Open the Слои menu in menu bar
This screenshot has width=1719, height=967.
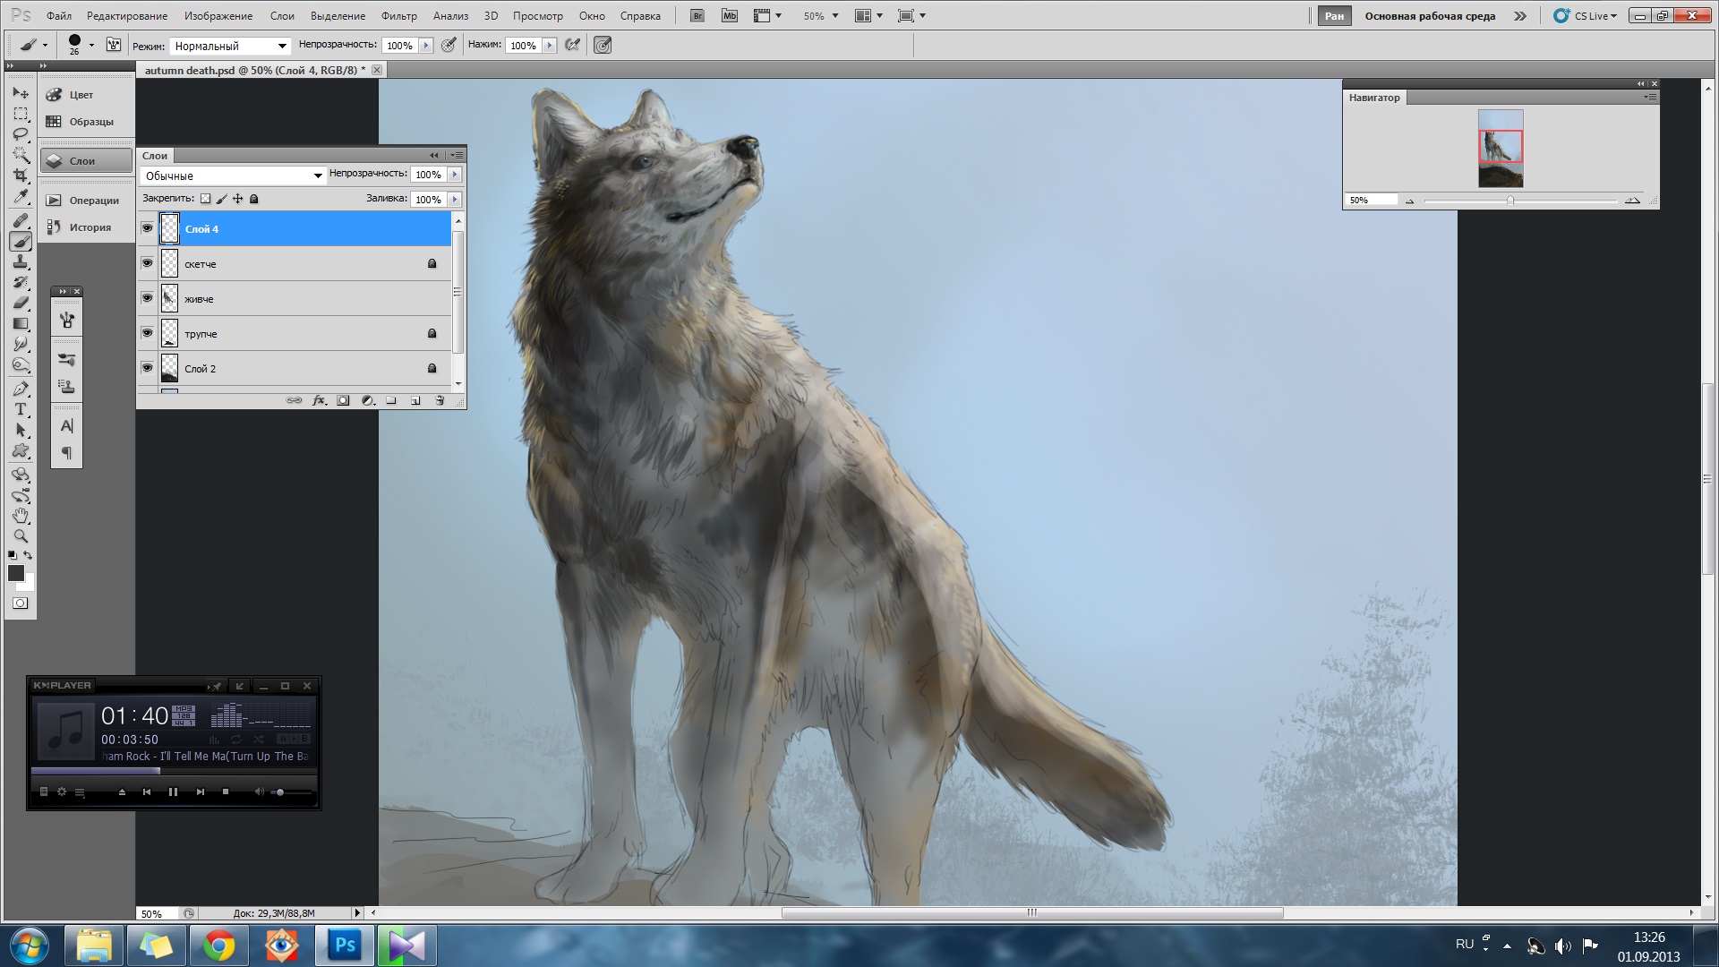pos(282,16)
